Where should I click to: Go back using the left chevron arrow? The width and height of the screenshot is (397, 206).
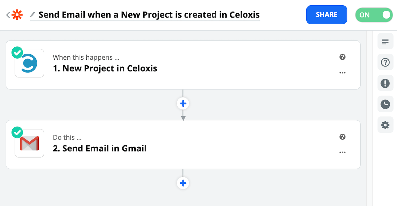pyautogui.click(x=8, y=15)
